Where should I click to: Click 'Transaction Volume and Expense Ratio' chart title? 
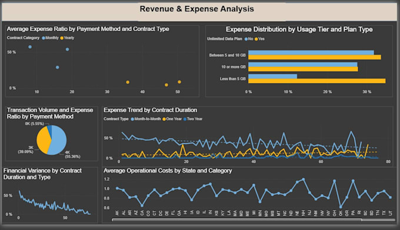pos(50,113)
